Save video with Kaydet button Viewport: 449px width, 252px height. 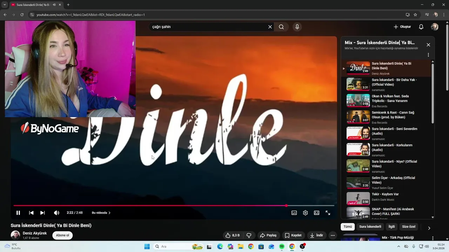pyautogui.click(x=293, y=236)
